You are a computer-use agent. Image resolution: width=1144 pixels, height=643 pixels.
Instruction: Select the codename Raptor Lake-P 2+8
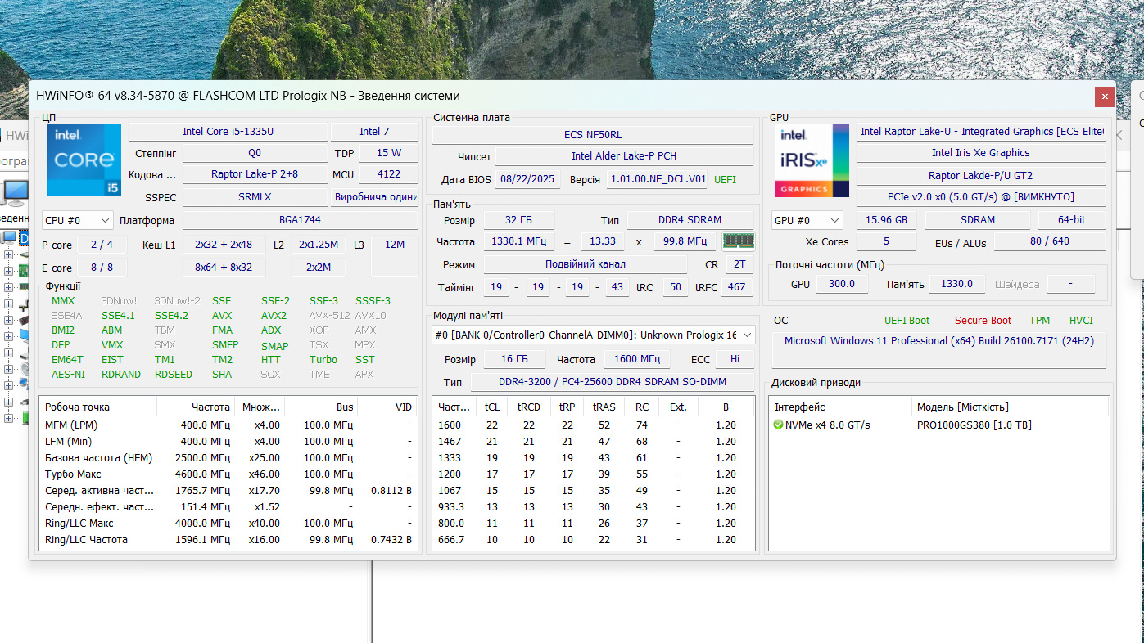pyautogui.click(x=255, y=174)
